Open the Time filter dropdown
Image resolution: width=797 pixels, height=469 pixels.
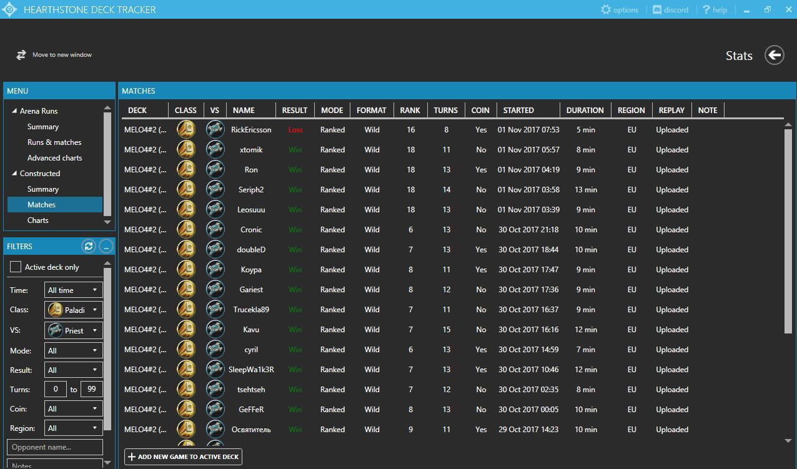(x=73, y=290)
